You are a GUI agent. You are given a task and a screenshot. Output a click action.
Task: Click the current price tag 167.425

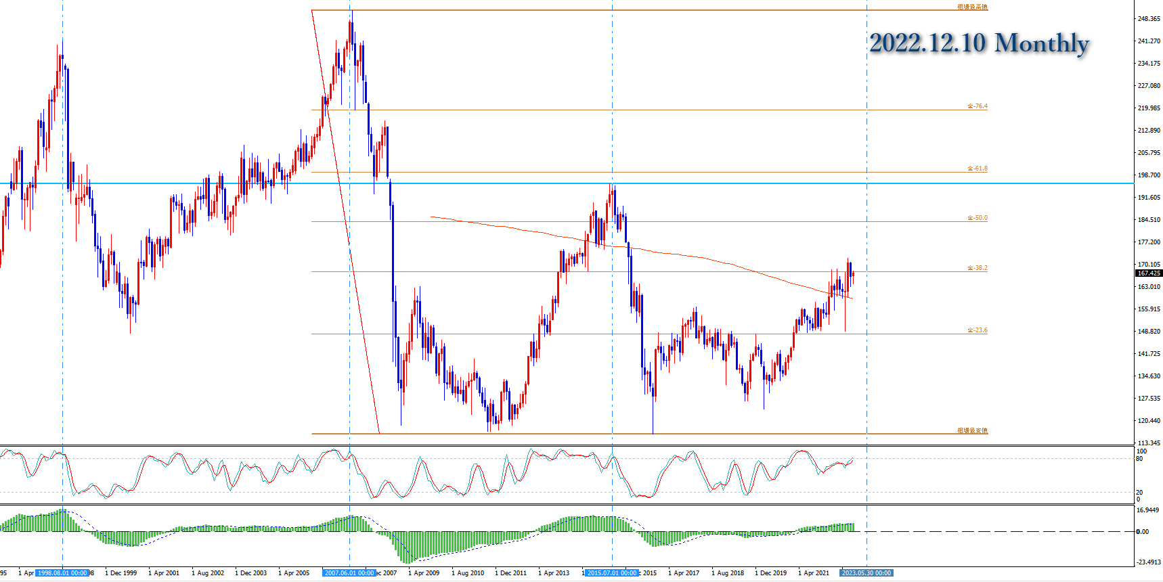tap(1148, 273)
